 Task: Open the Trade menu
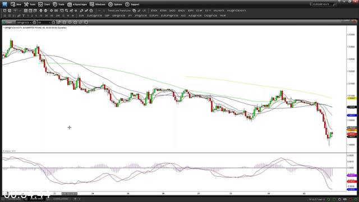click(x=58, y=4)
